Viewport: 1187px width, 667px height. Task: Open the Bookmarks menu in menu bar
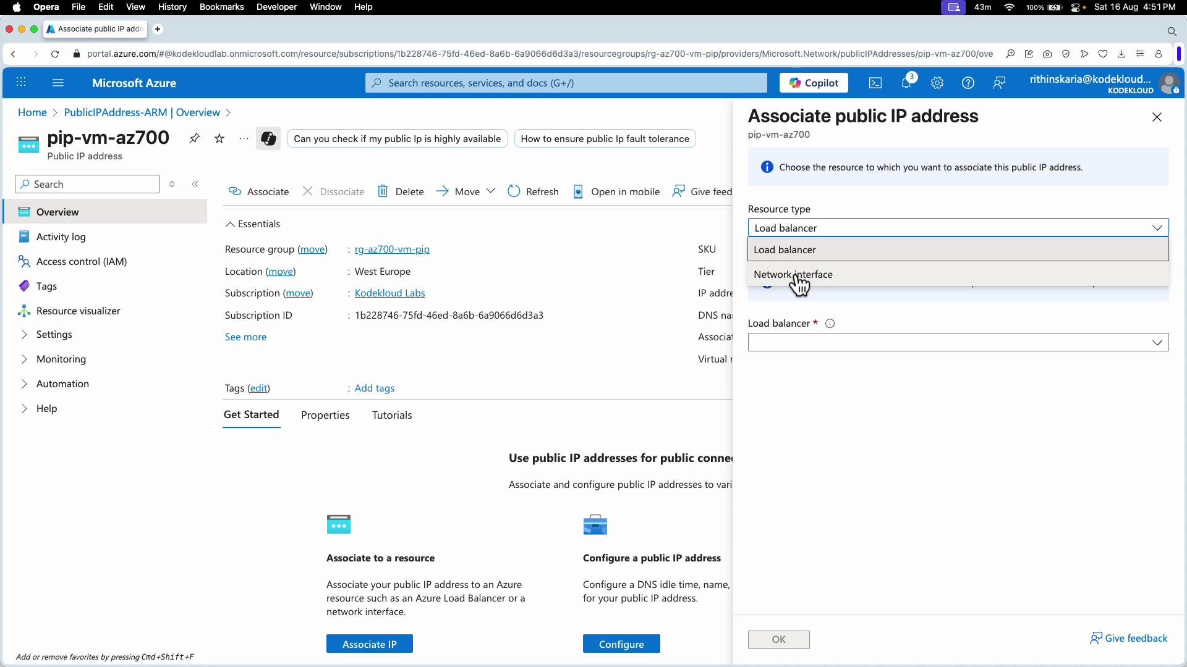(221, 7)
